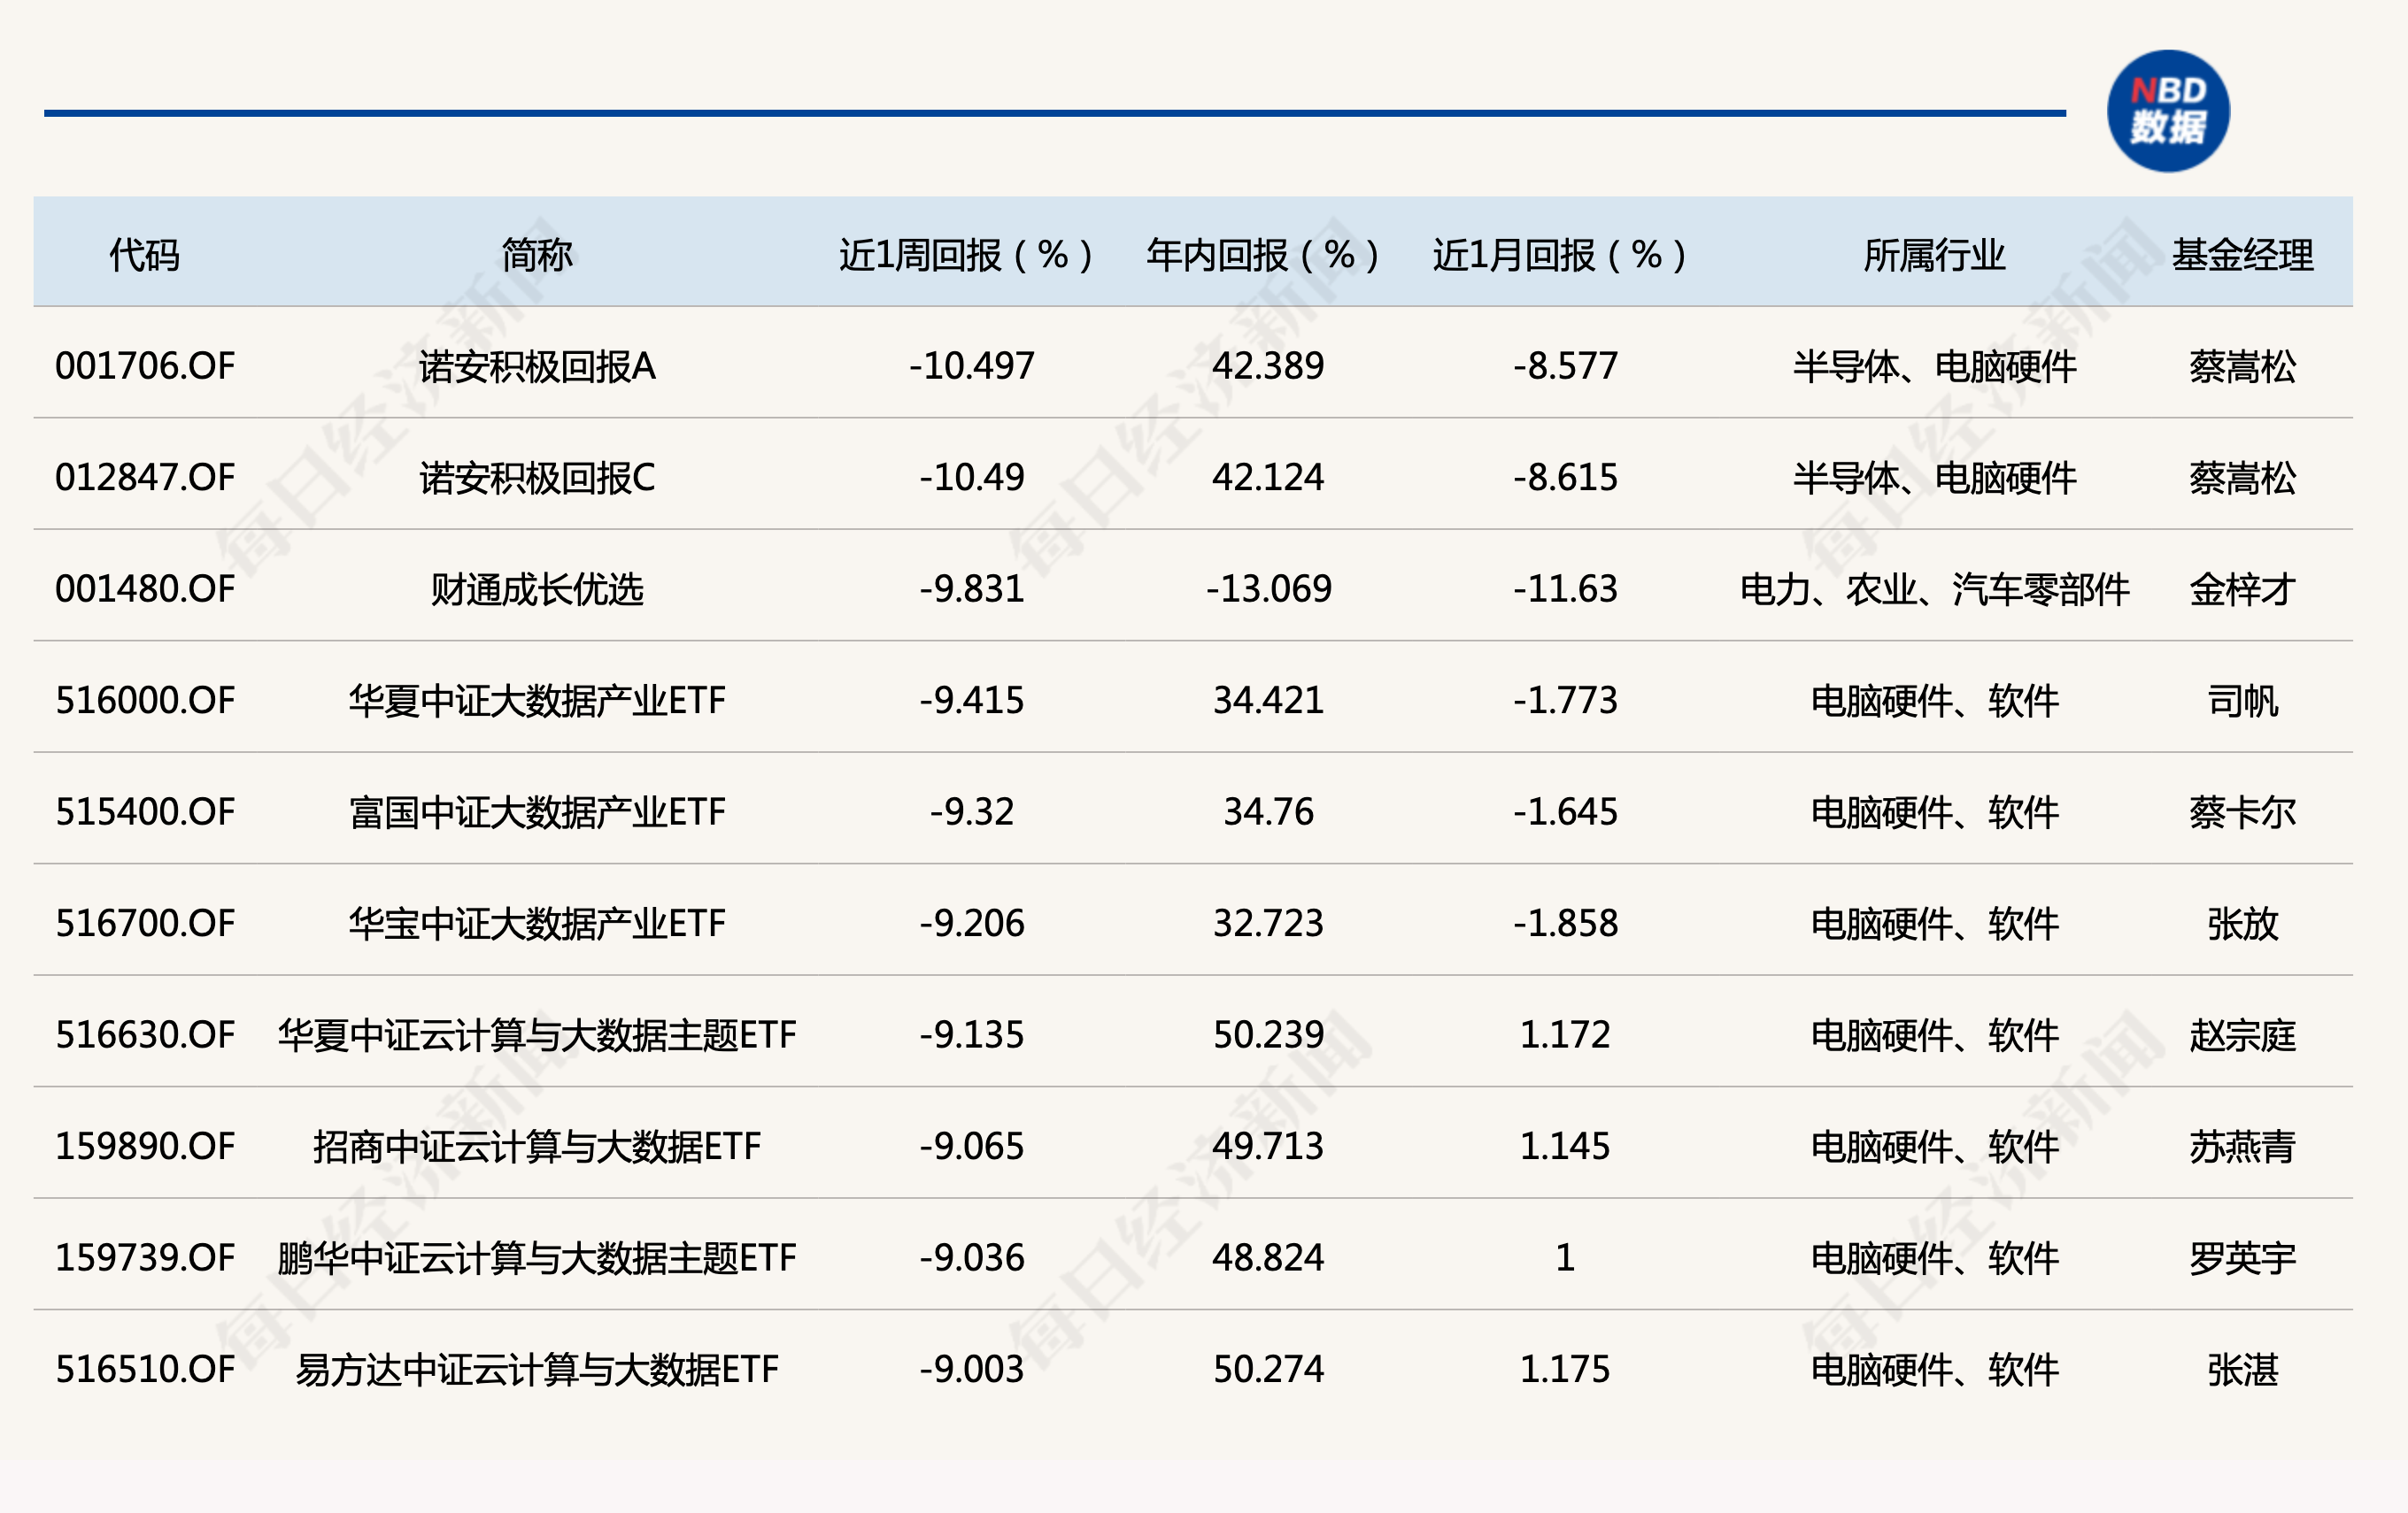Select fund manager 赵宗庭
The height and width of the screenshot is (1513, 2408).
coord(2242,1035)
